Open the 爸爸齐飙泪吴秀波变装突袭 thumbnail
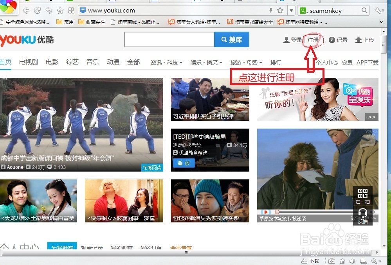The image size is (391, 265). [x=210, y=201]
